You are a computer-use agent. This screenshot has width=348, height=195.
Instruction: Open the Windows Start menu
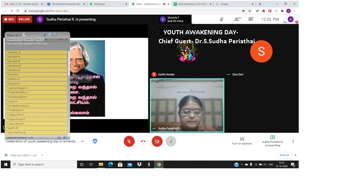[x=6, y=164]
